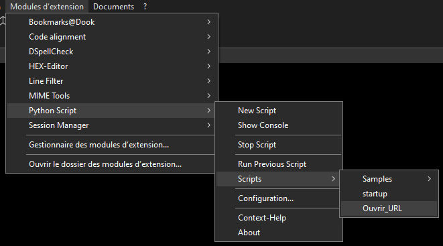Expand the Code alignment submenu
The image size is (443, 246).
coord(112,37)
